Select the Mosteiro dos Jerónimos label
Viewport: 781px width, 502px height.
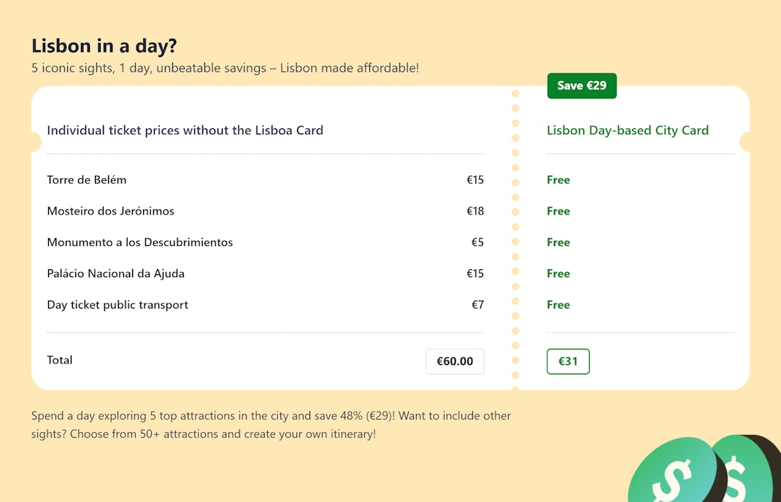(x=111, y=211)
